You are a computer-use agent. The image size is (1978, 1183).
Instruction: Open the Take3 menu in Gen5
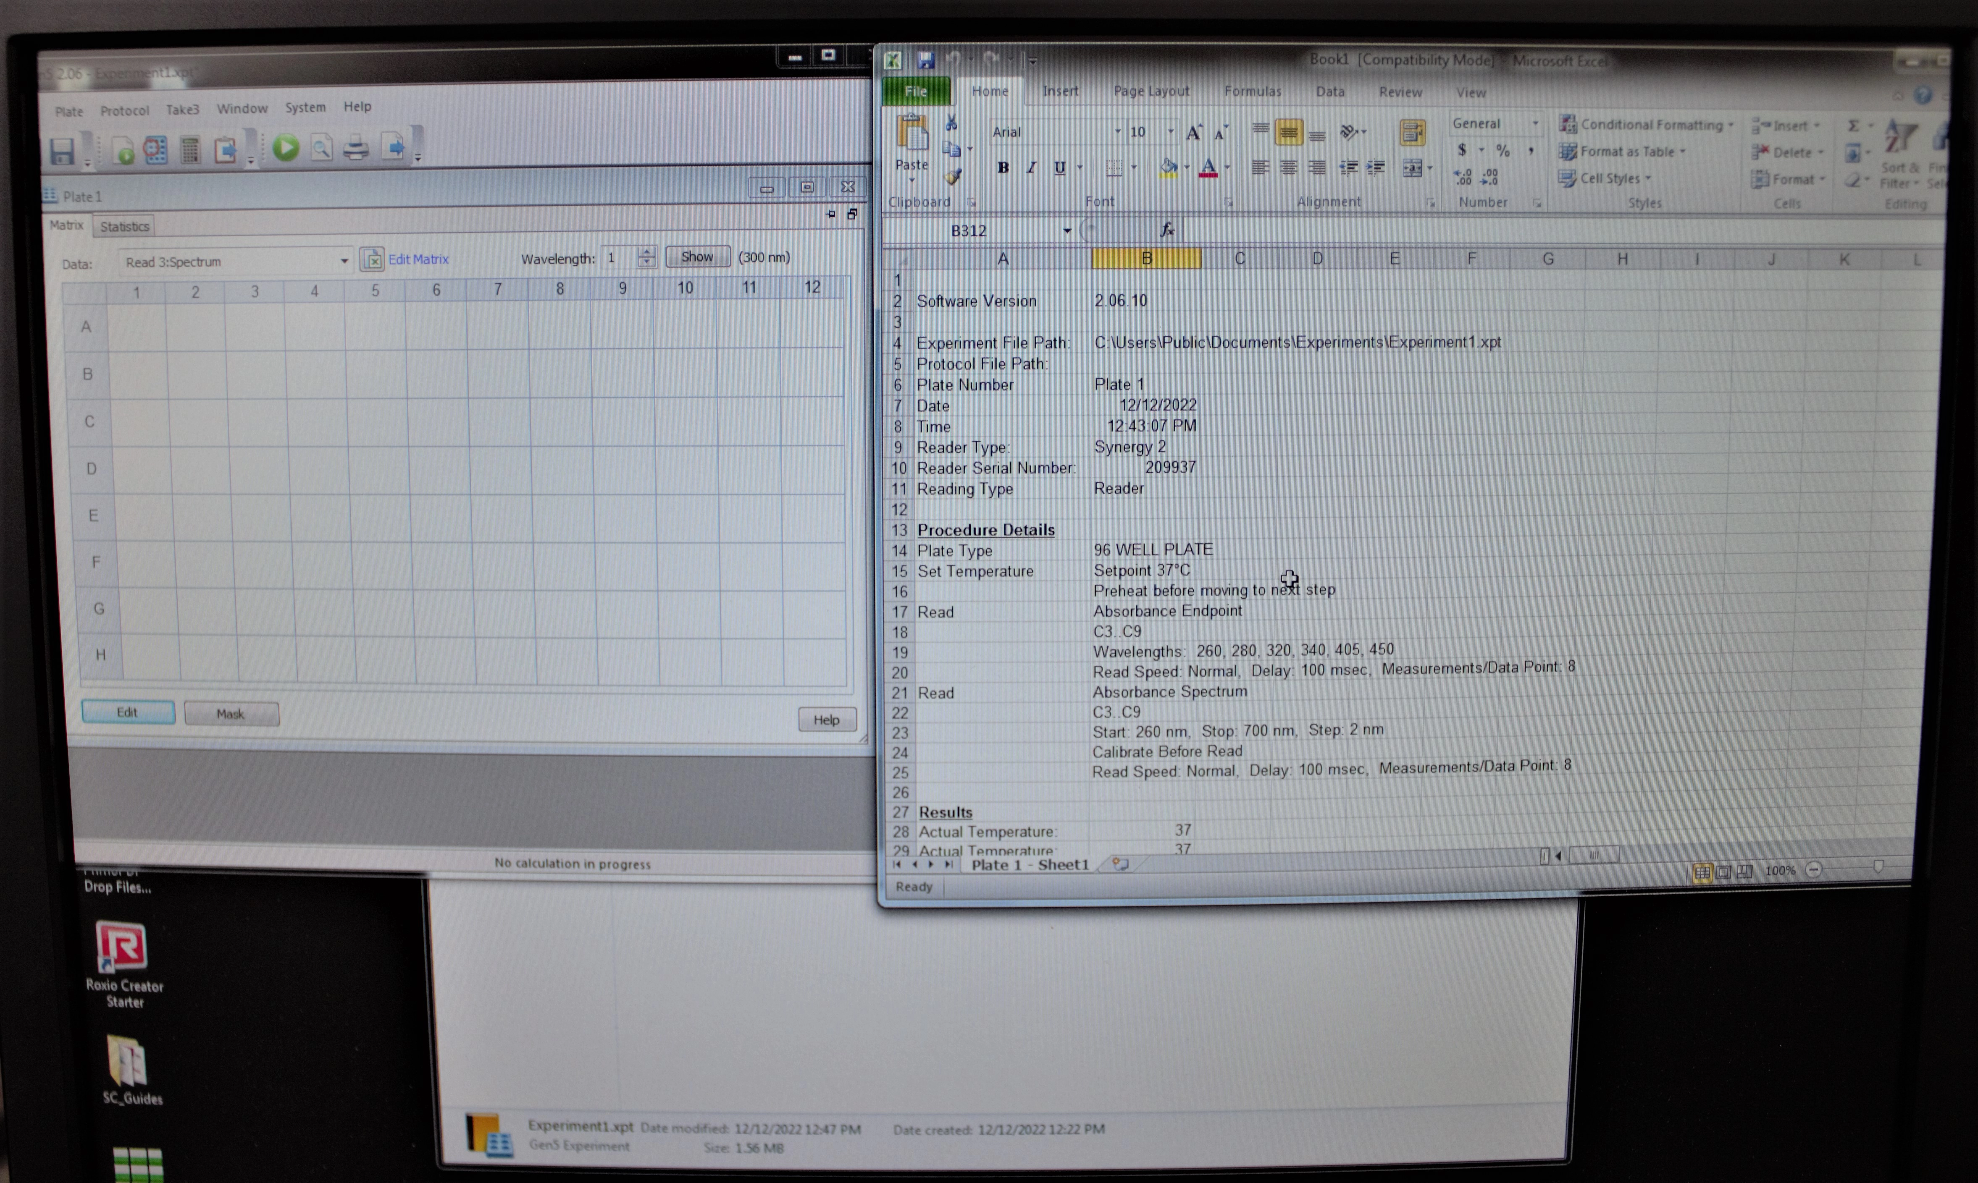[183, 109]
